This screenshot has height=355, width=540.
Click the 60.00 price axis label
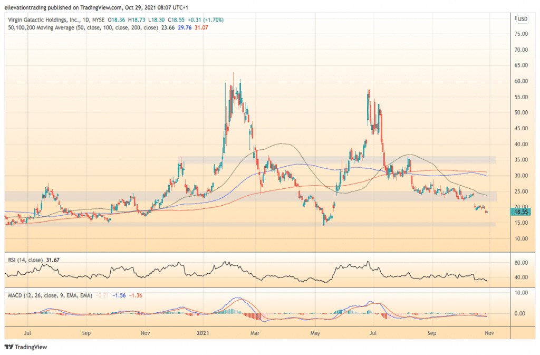(x=521, y=81)
